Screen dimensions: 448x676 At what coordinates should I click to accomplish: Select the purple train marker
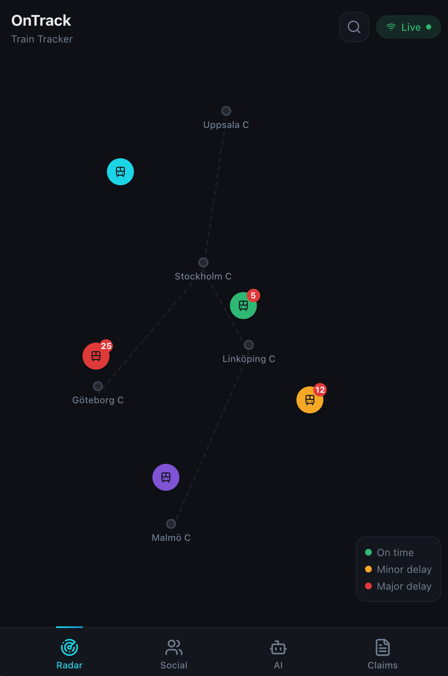coord(166,477)
